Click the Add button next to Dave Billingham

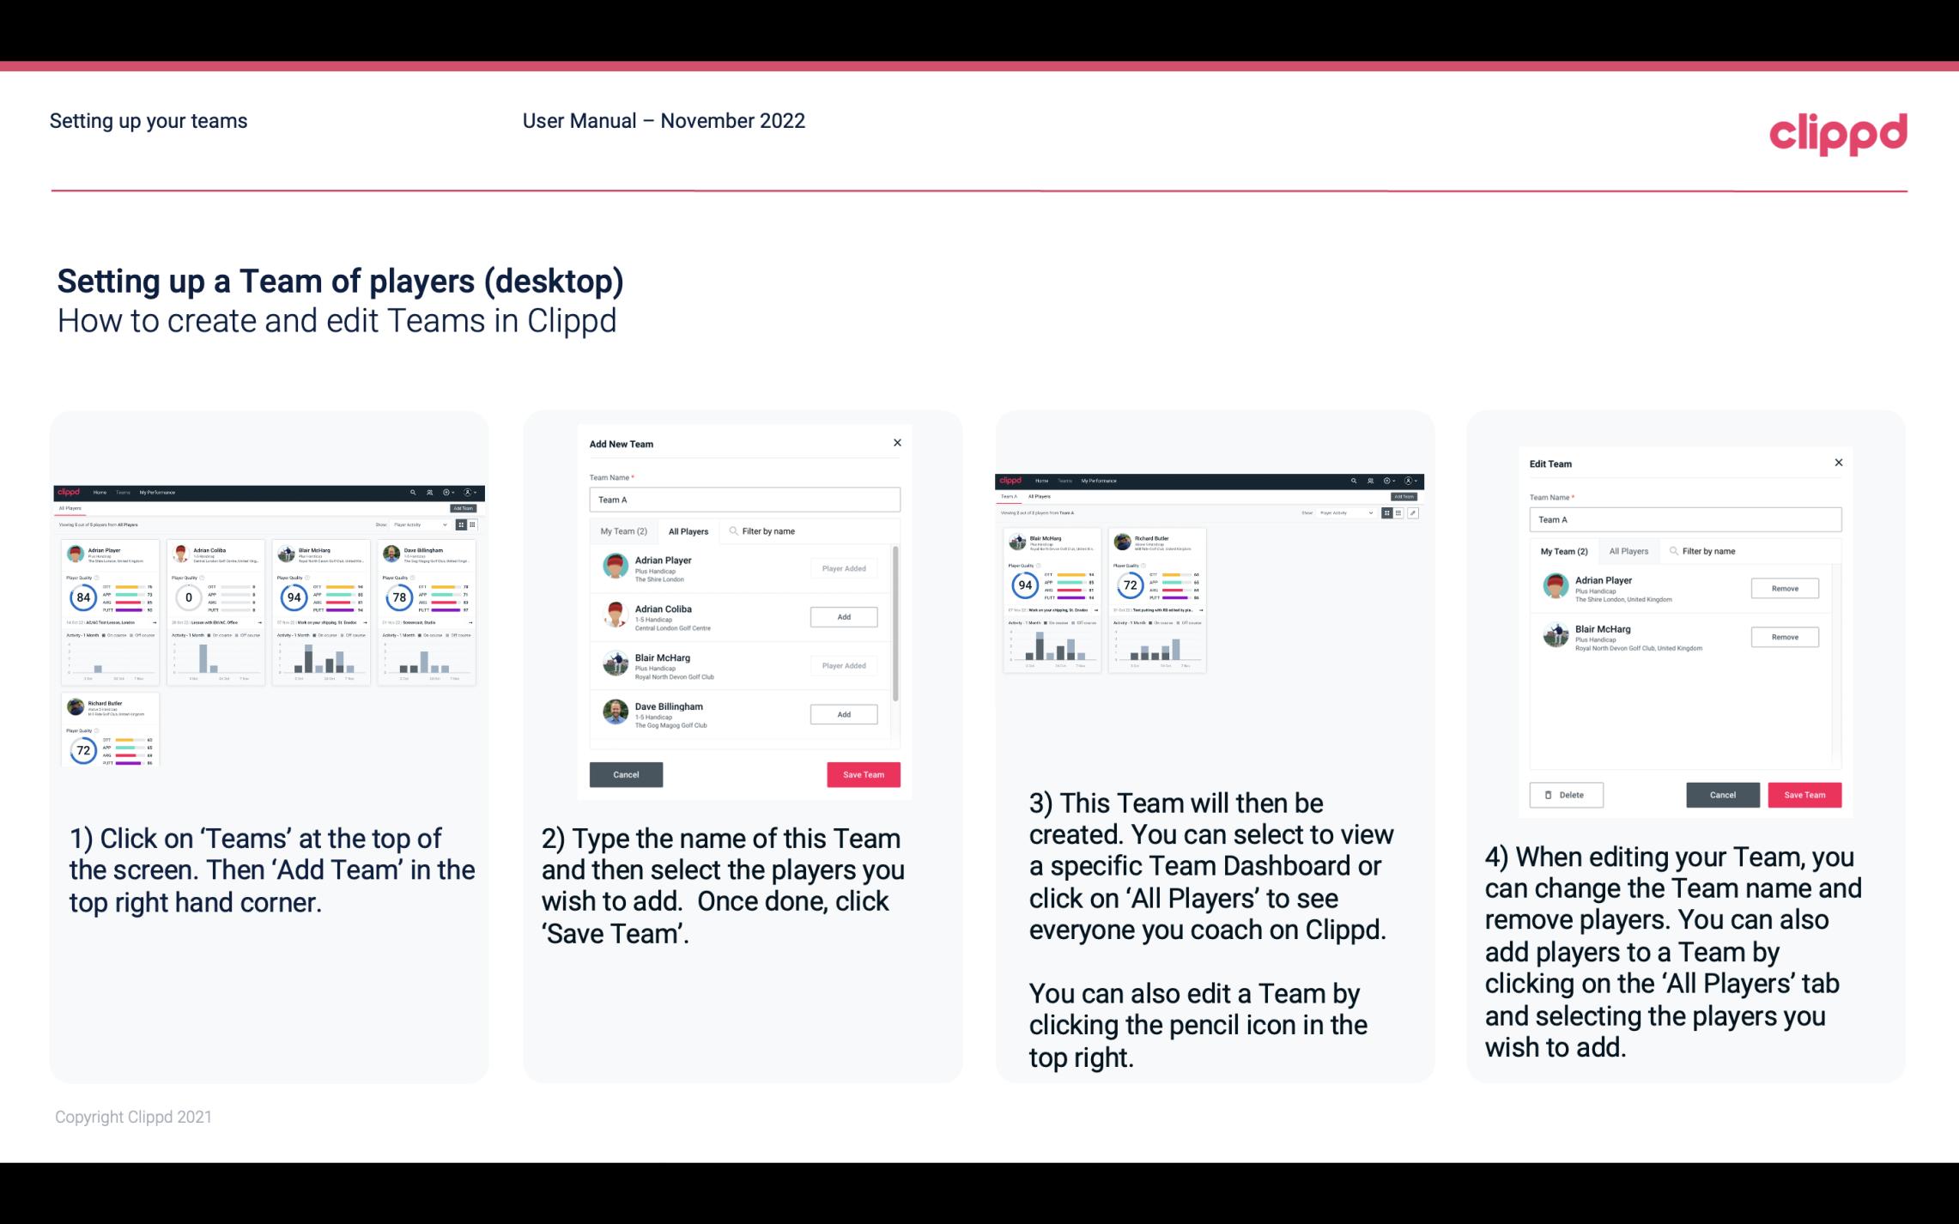[x=842, y=713]
